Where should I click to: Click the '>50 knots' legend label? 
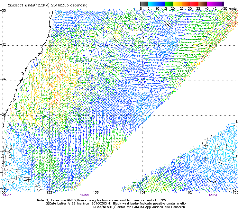click(x=229, y=8)
